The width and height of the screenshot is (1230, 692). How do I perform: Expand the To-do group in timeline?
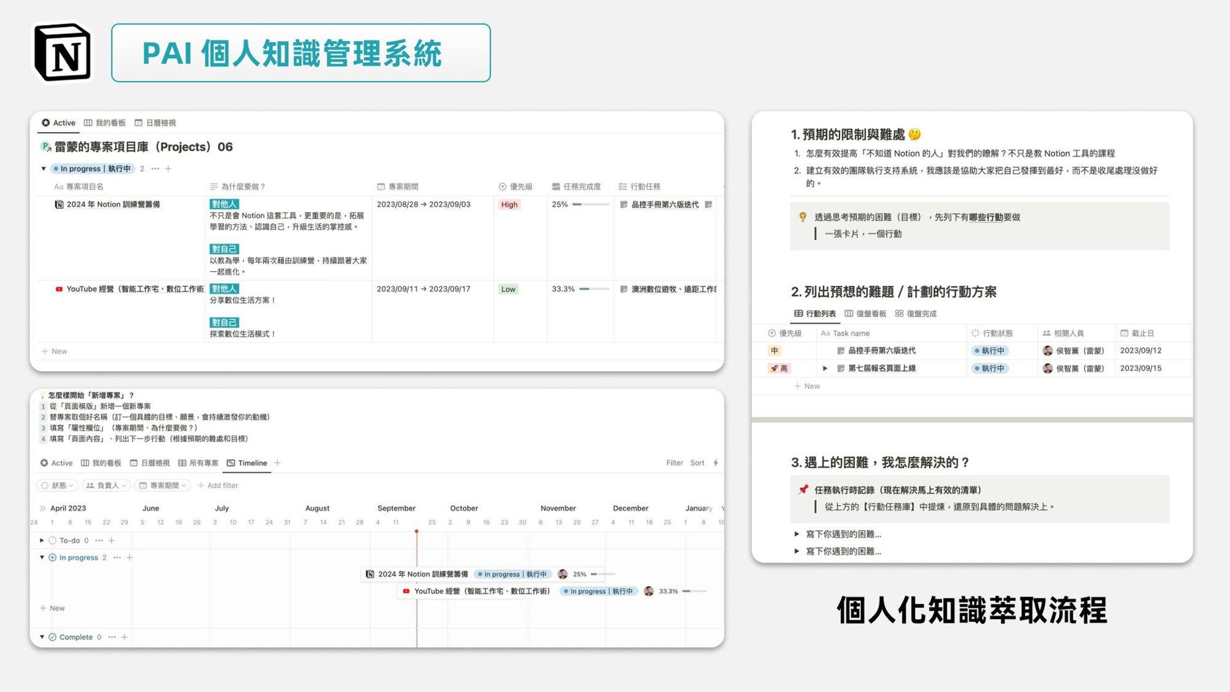42,540
